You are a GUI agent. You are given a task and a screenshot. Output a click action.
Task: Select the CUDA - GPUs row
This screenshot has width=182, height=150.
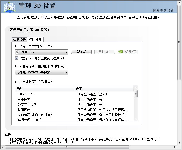[74, 94]
